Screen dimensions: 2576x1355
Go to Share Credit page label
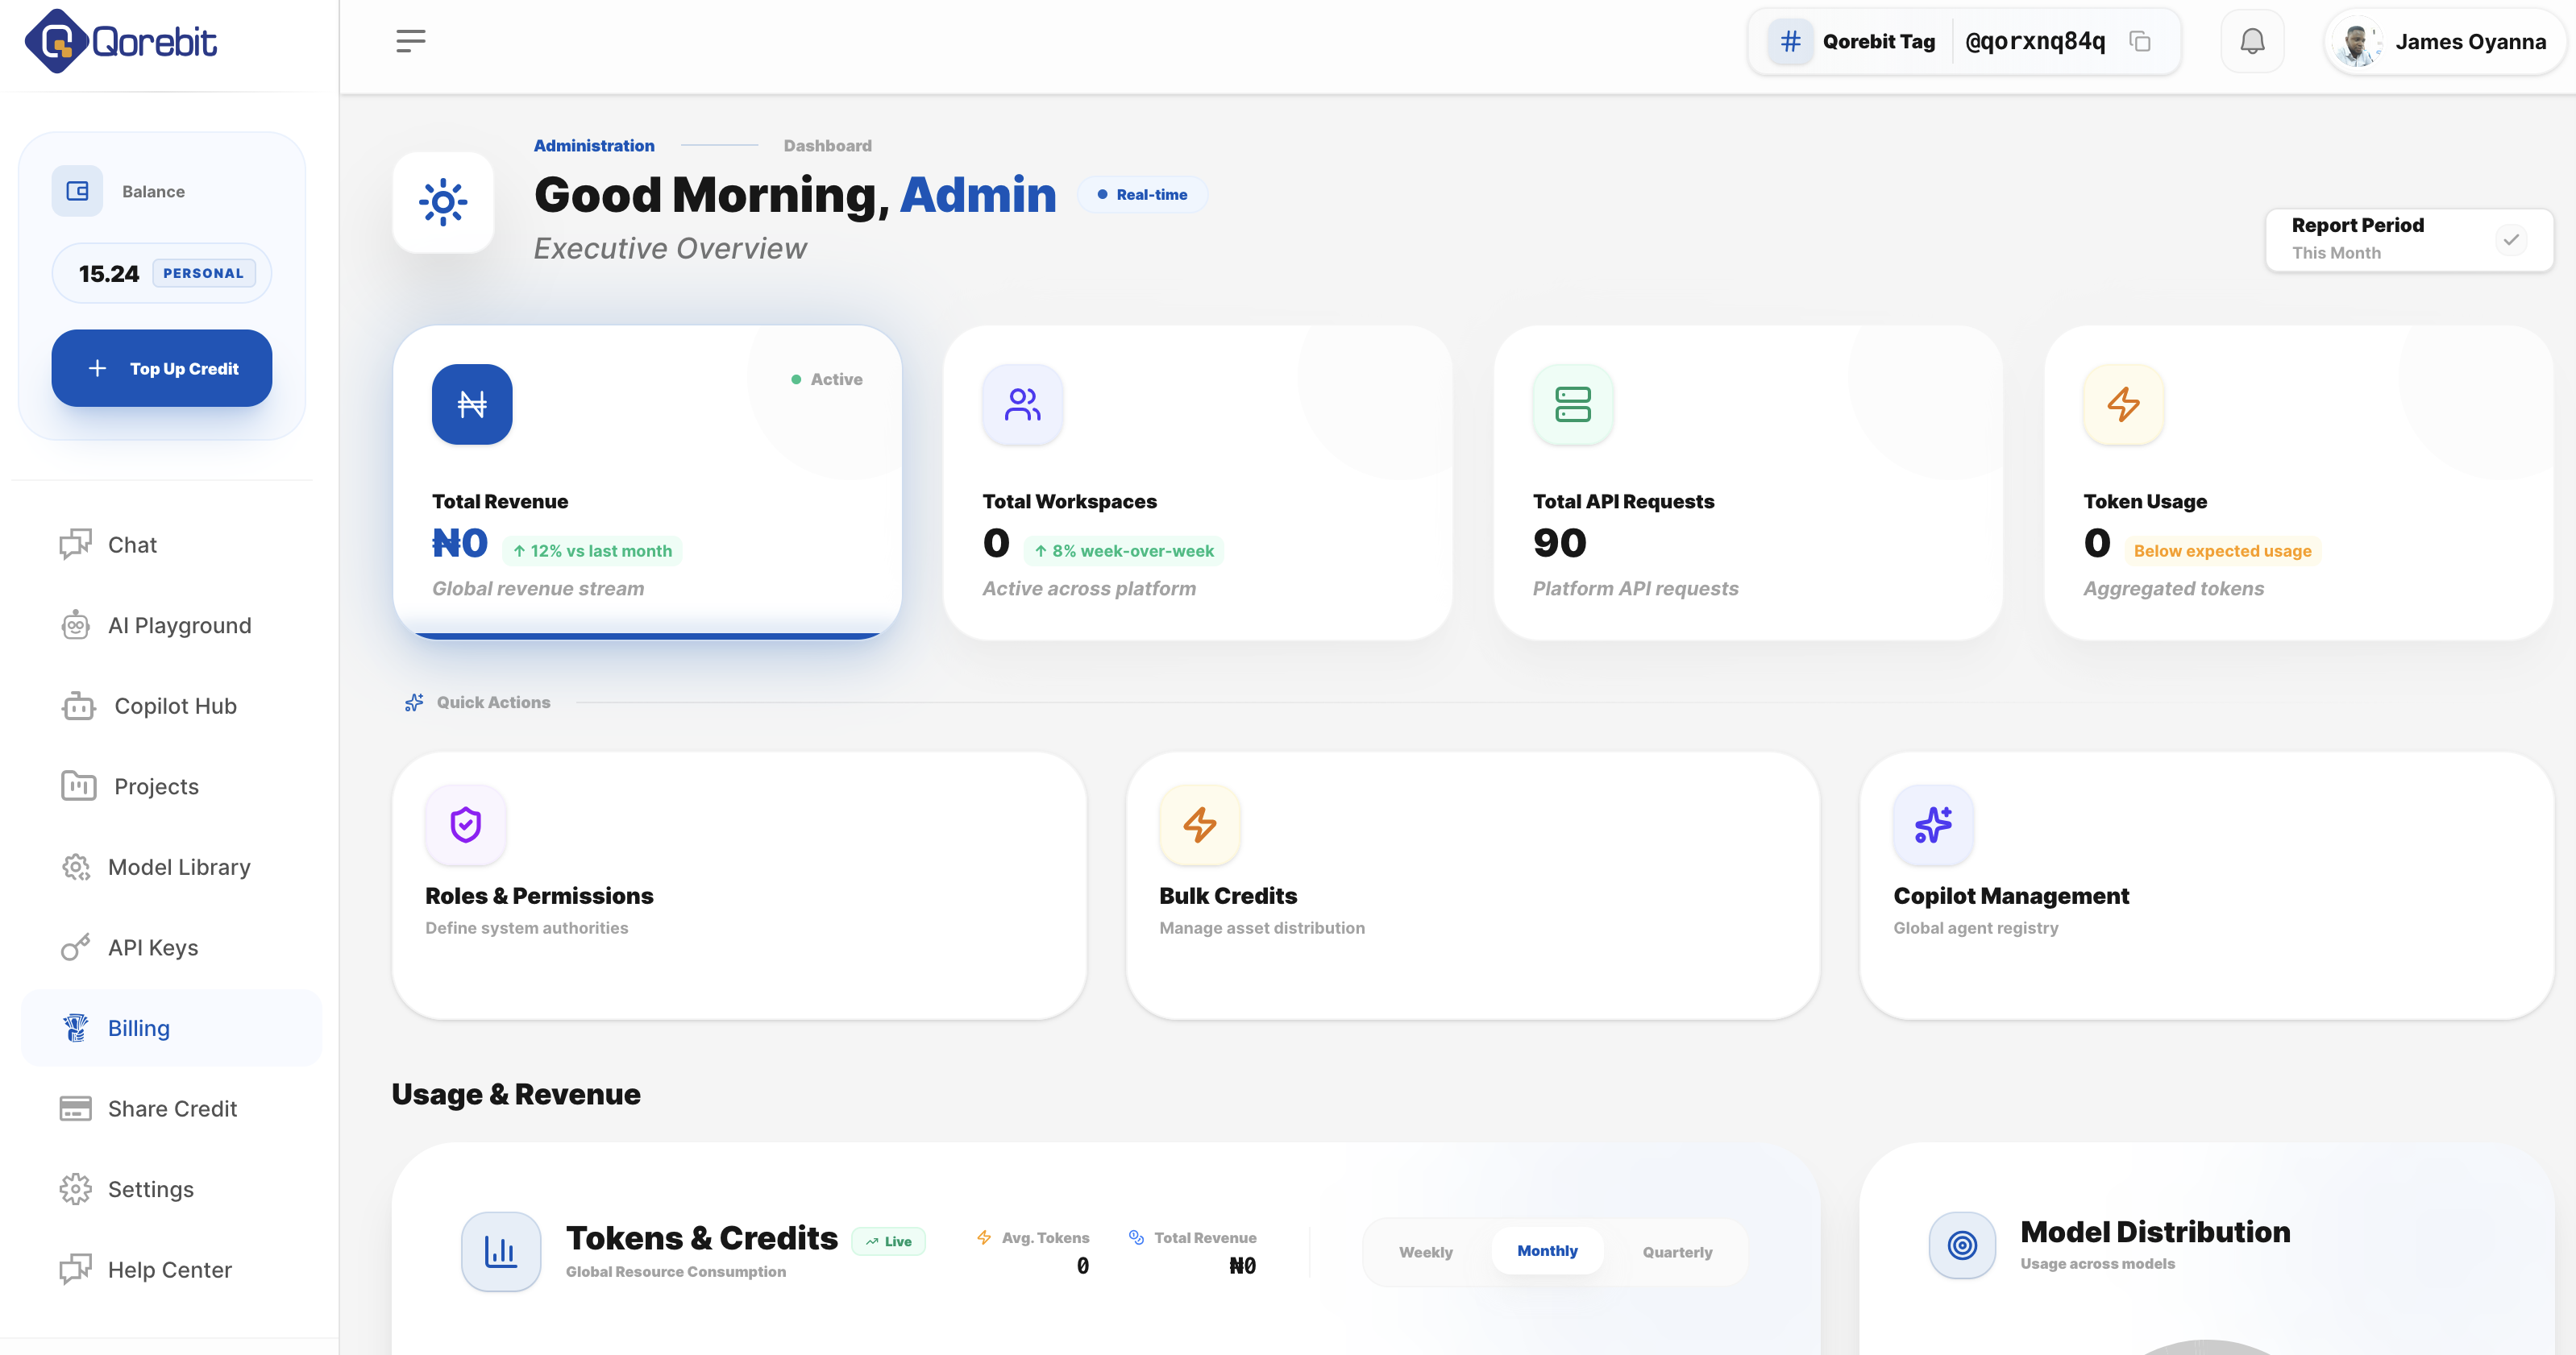[173, 1109]
